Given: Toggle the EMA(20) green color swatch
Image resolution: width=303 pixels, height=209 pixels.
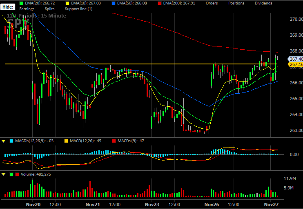Looking at the screenshot, I should coord(21,3).
